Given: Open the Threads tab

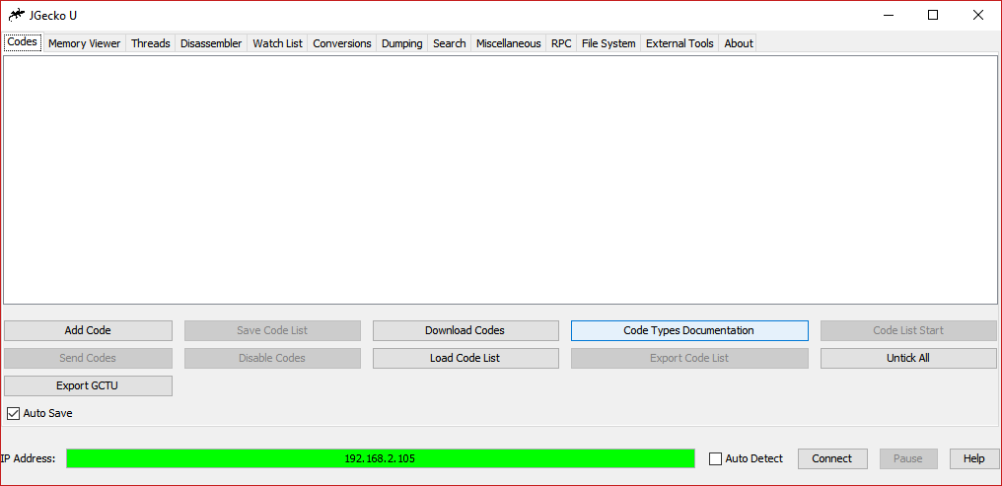Looking at the screenshot, I should (x=151, y=43).
